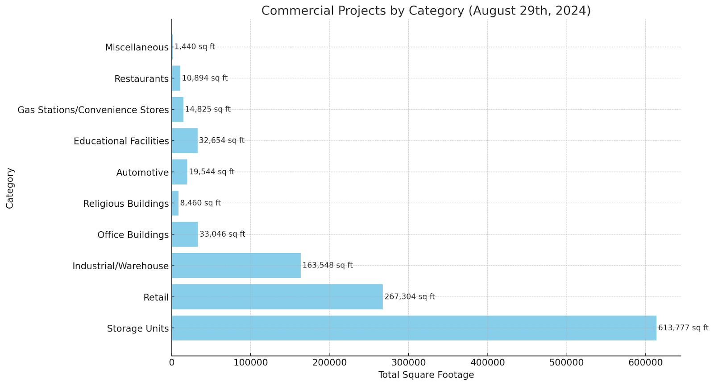Click the Office Buildings bar
714x385 pixels.
point(185,234)
